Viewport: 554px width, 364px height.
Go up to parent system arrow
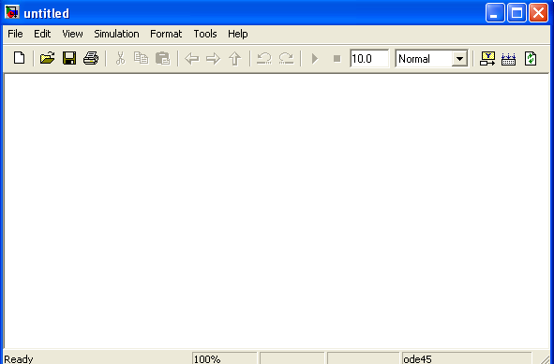pyautogui.click(x=235, y=59)
